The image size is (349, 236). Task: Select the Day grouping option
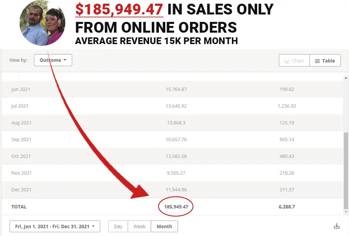pos(118,226)
